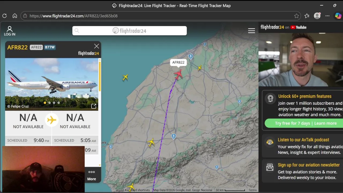Select the first yellow photo carousel dot
Screen dimensions: 343x193
pyautogui.click(x=45, y=103)
